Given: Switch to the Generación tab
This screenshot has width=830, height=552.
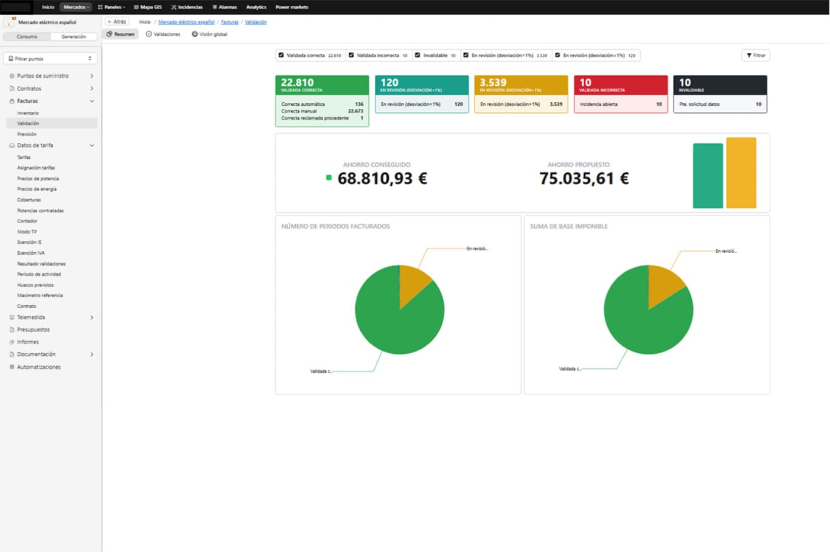Looking at the screenshot, I should 74,36.
